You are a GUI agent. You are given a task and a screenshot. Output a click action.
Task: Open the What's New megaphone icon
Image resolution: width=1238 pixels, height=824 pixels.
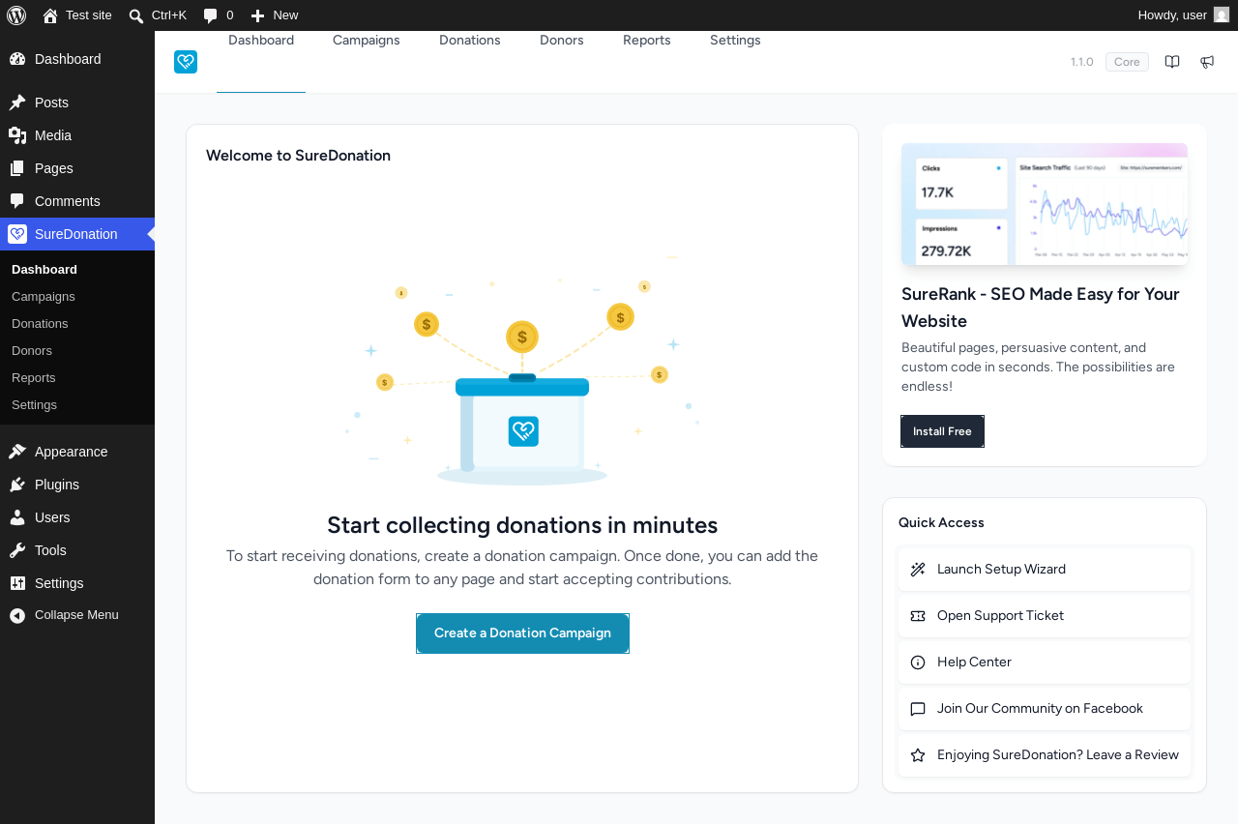tap(1207, 62)
